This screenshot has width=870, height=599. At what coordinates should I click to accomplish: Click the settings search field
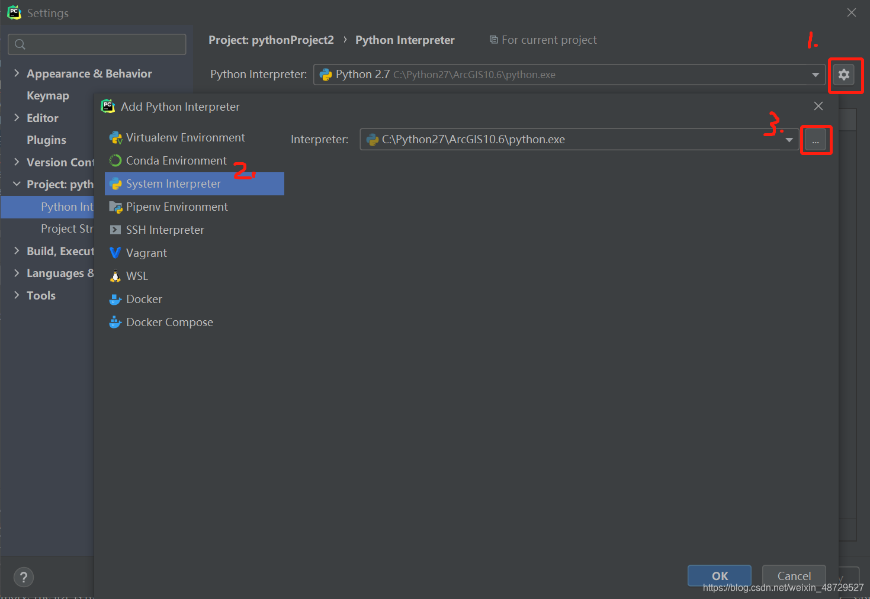[x=97, y=44]
